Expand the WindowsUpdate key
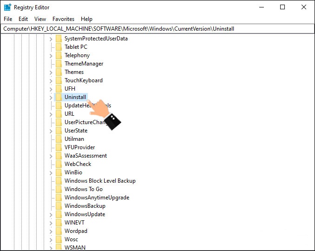Viewport: 315px width, 251px height. [51, 215]
